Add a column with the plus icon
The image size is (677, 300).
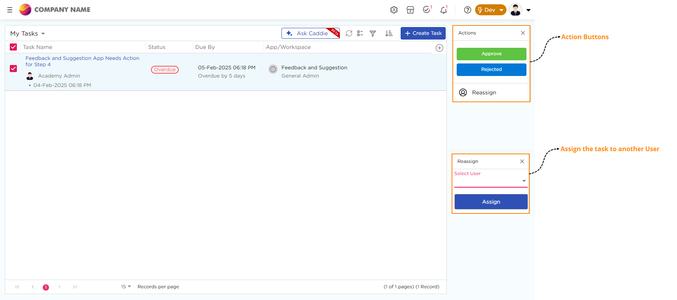click(x=439, y=48)
